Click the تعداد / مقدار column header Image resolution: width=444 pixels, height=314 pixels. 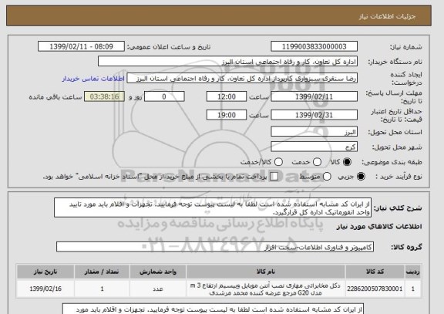[x=102, y=272]
